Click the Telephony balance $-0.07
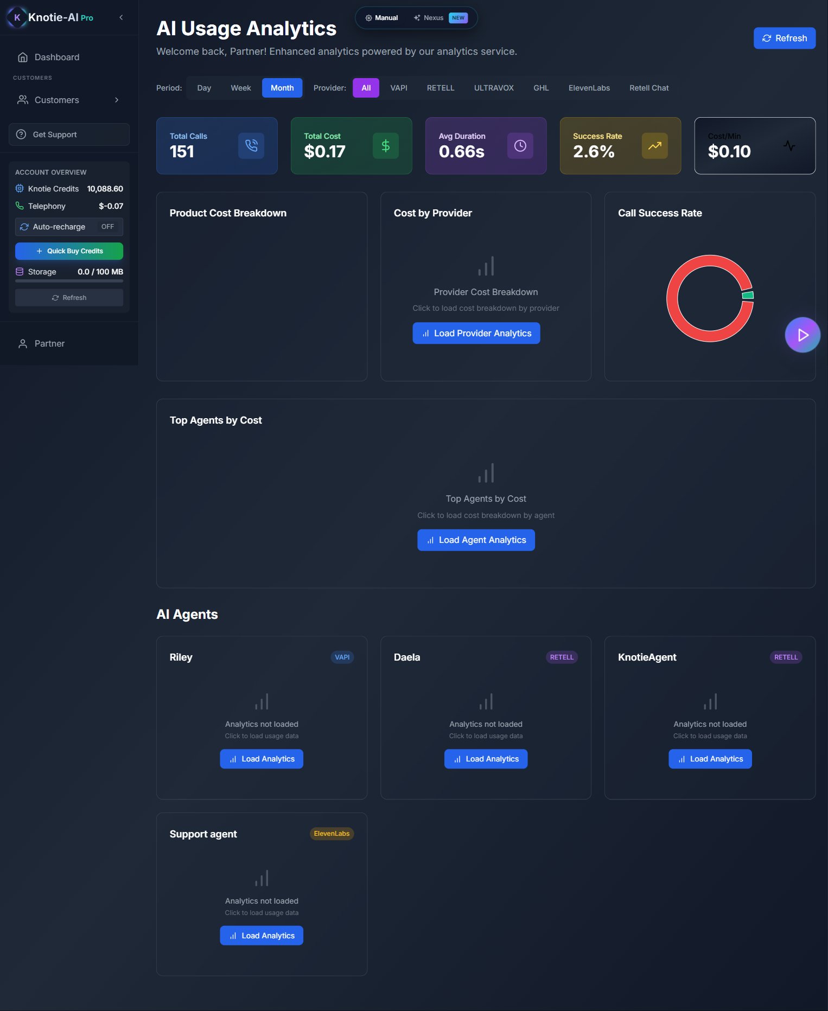Viewport: 828px width, 1011px height. (x=111, y=206)
